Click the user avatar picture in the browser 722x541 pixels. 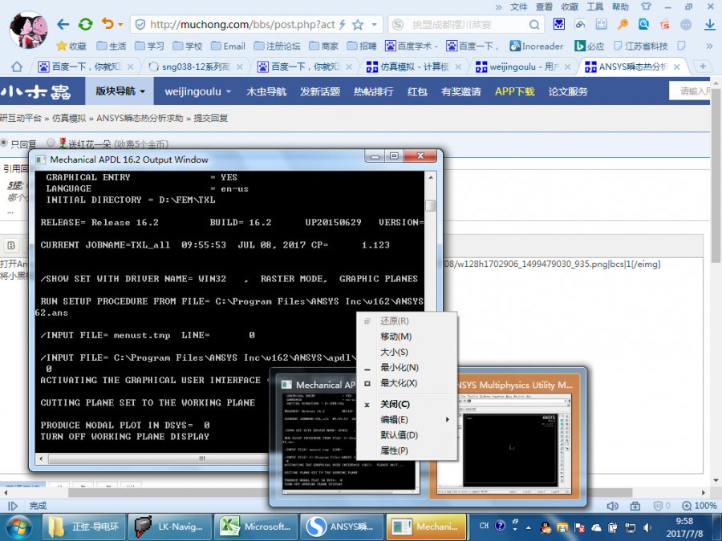click(x=29, y=30)
